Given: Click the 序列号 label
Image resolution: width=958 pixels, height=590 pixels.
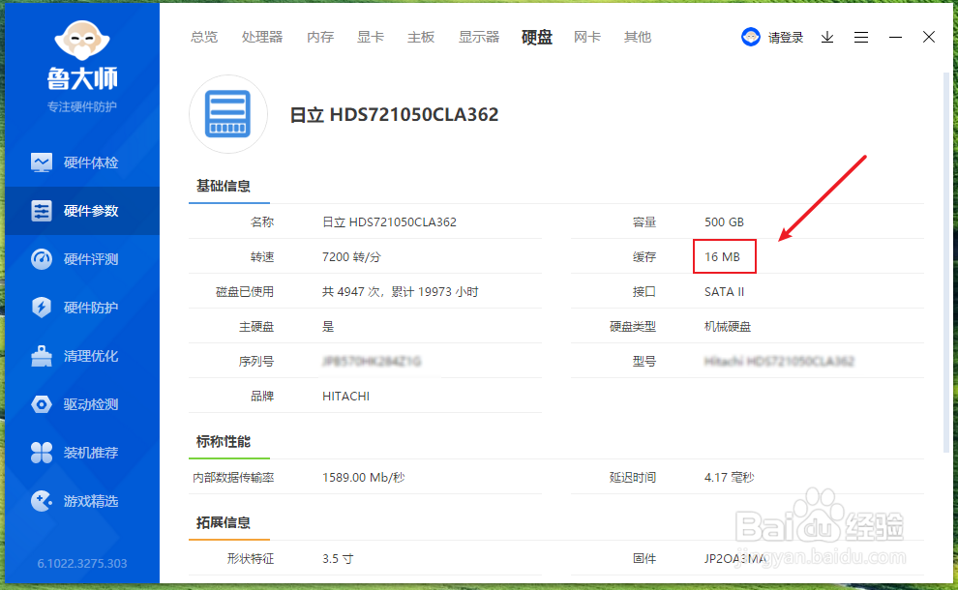Looking at the screenshot, I should (256, 362).
